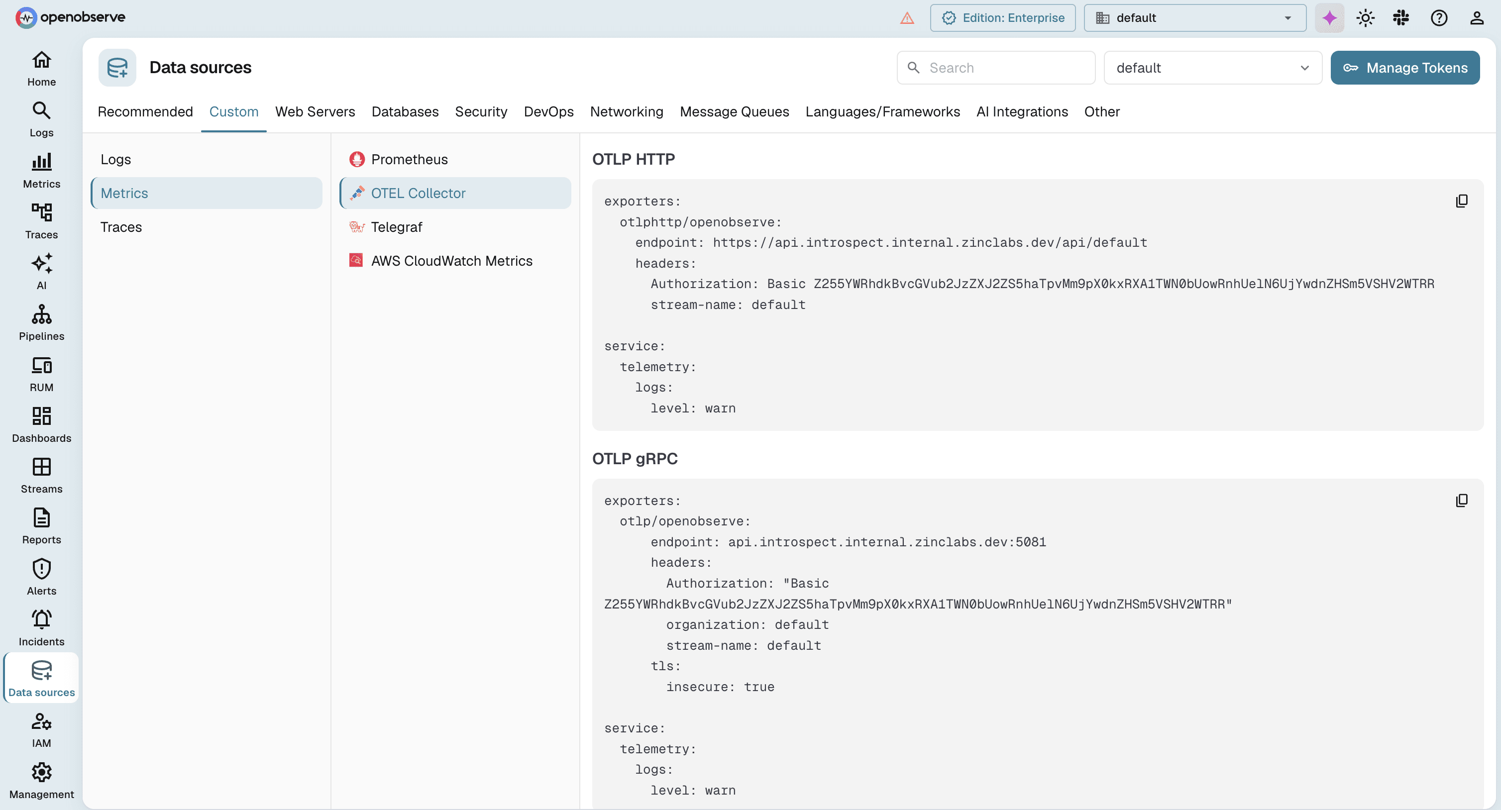The image size is (1501, 810).
Task: Switch to the Recommended tab
Action: point(145,112)
